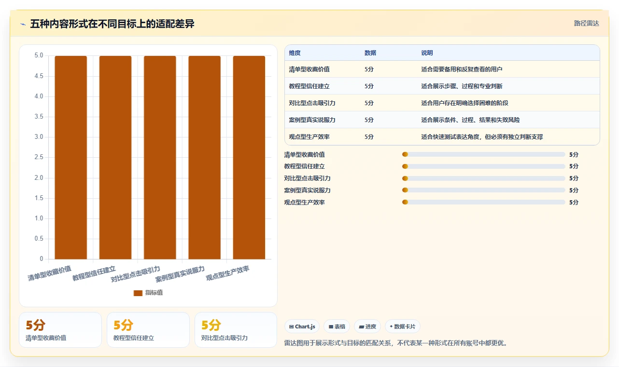The width and height of the screenshot is (619, 367).
Task: Open the 清单型收藏价值 5分 data card
Action: click(x=60, y=330)
